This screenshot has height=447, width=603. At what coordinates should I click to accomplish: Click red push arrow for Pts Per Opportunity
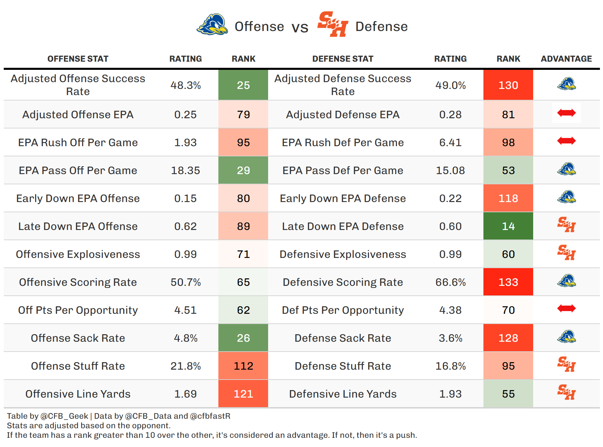click(566, 308)
